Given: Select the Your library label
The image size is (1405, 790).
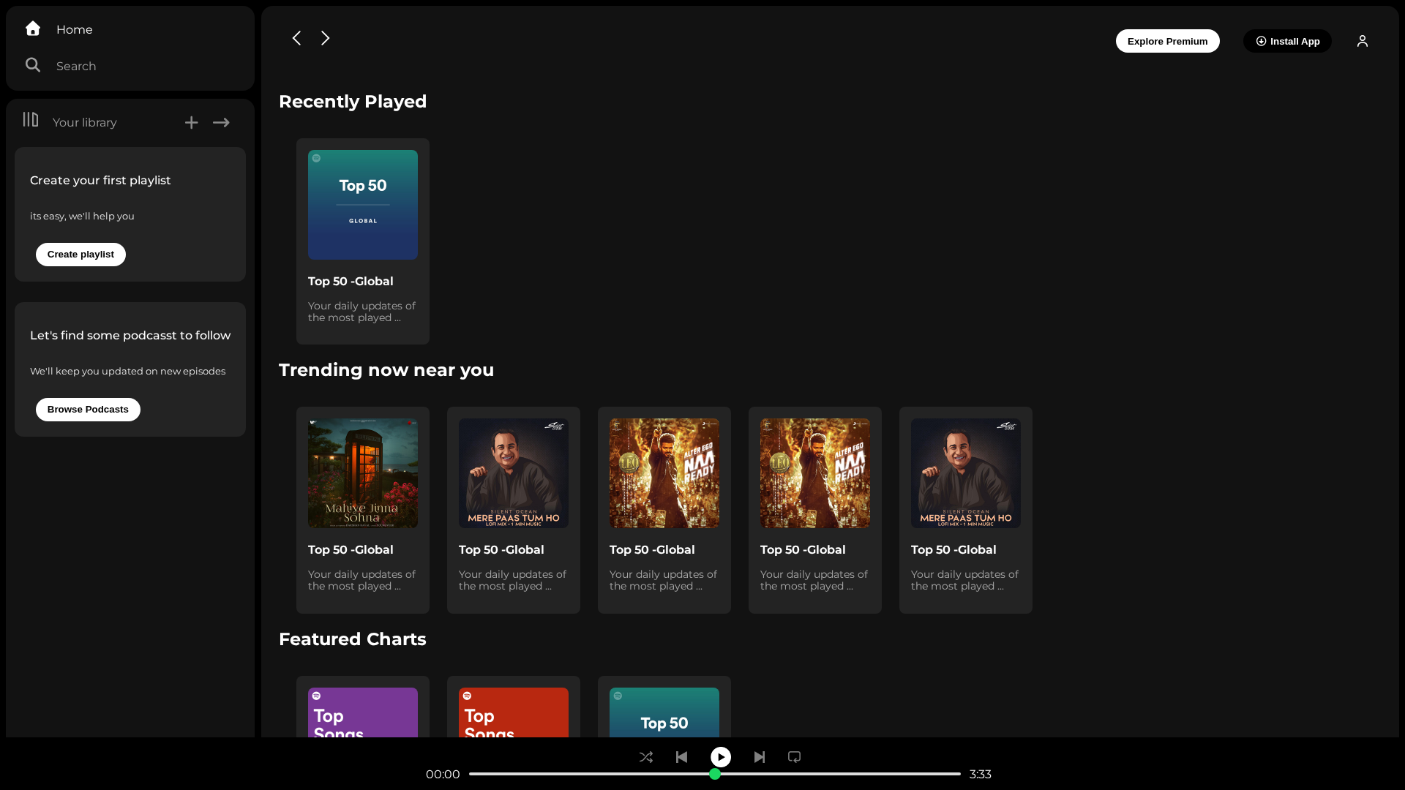Looking at the screenshot, I should [85, 122].
